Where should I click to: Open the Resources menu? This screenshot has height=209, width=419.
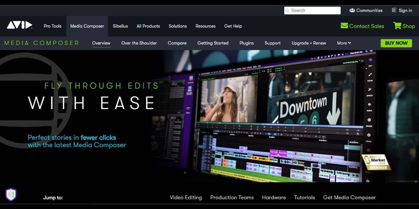click(206, 26)
